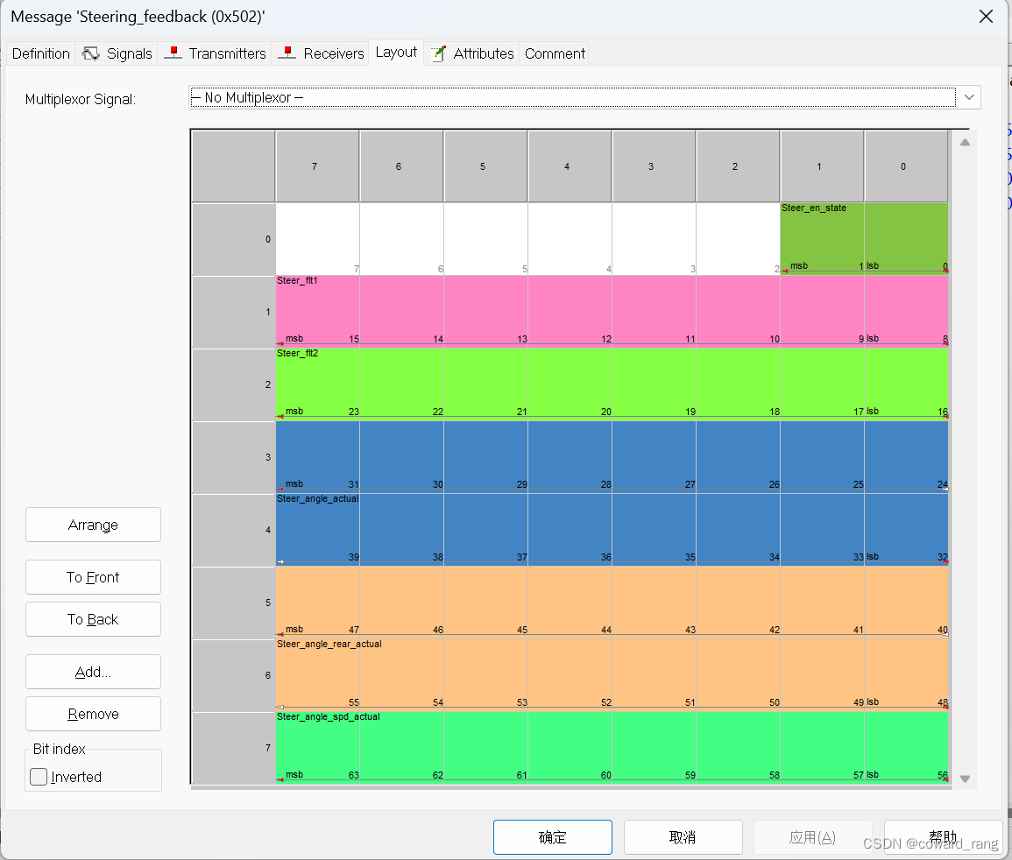The image size is (1012, 860).
Task: Click byte row header 7
Action: (x=234, y=749)
